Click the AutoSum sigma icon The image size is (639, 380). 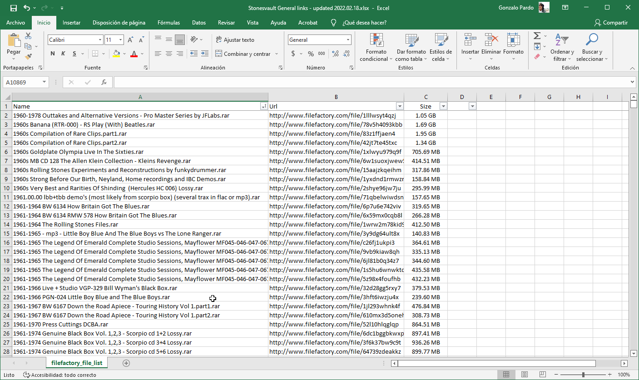point(537,36)
